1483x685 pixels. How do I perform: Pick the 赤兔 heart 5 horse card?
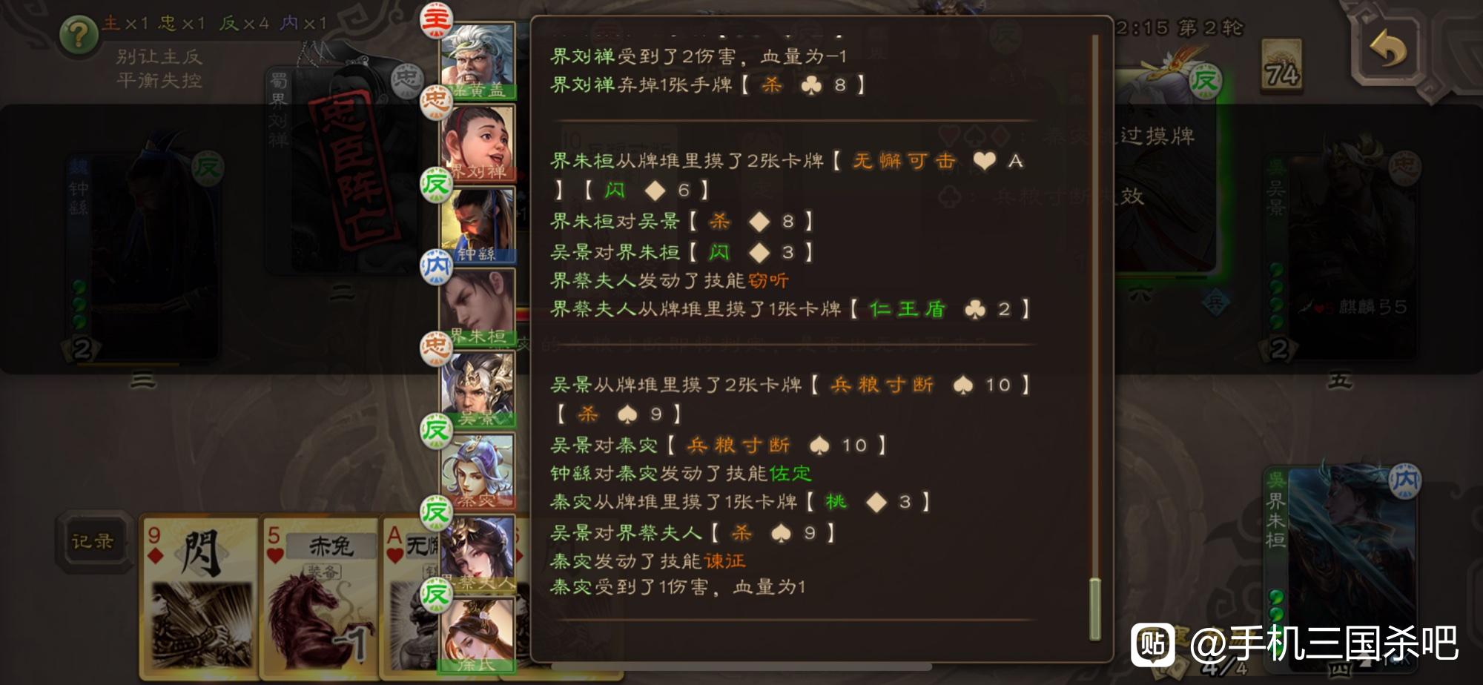320,598
